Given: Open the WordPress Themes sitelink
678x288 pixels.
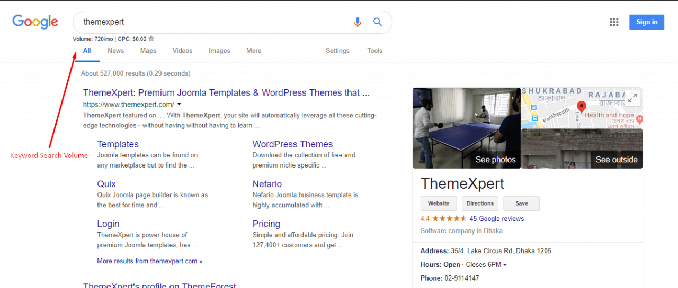Looking at the screenshot, I should [292, 144].
